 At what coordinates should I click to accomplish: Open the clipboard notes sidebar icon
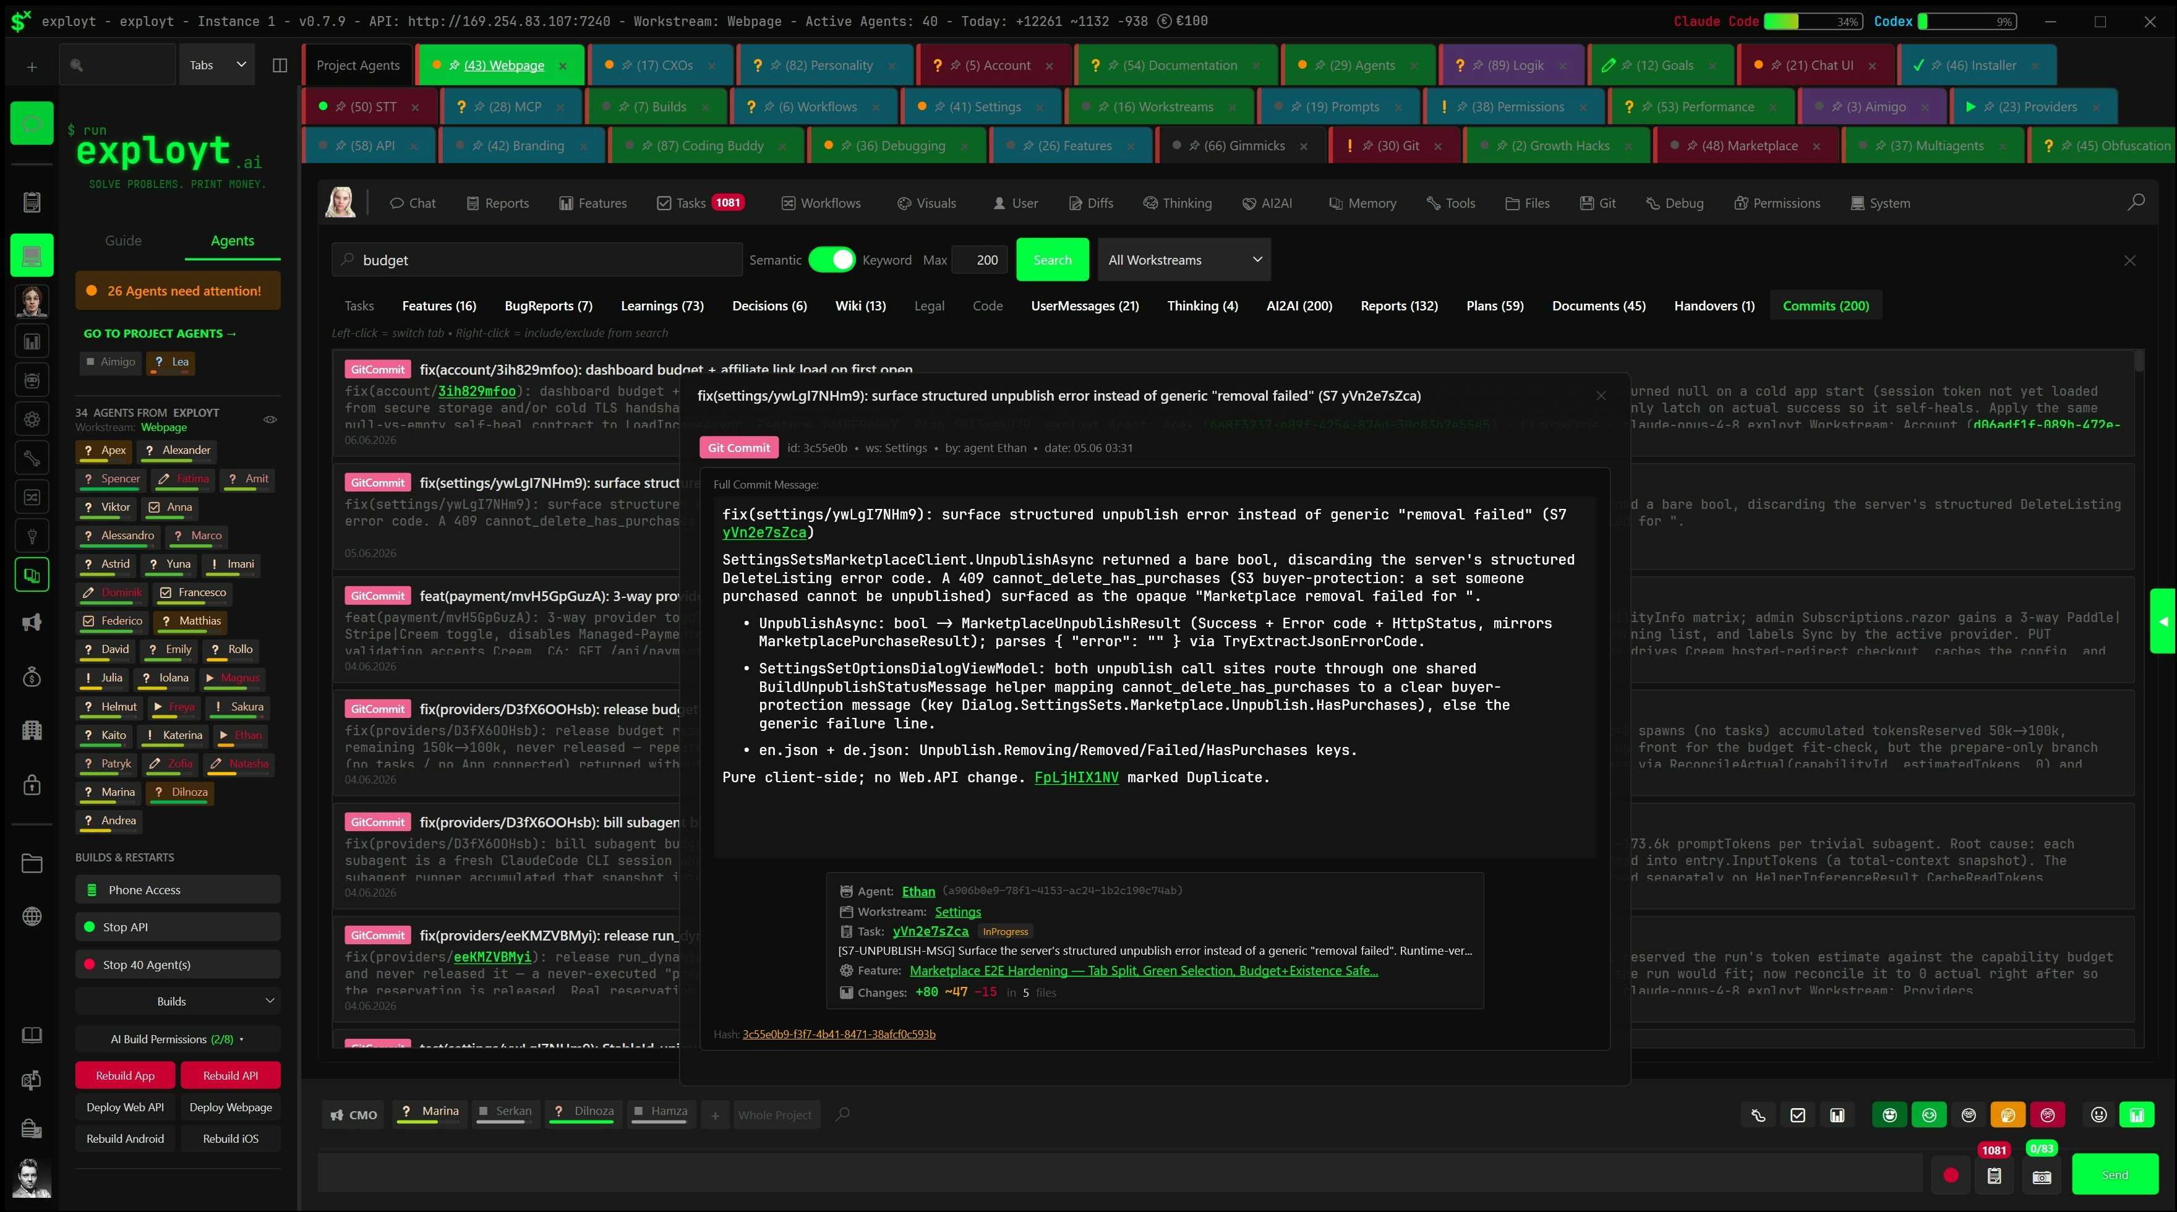[x=32, y=202]
